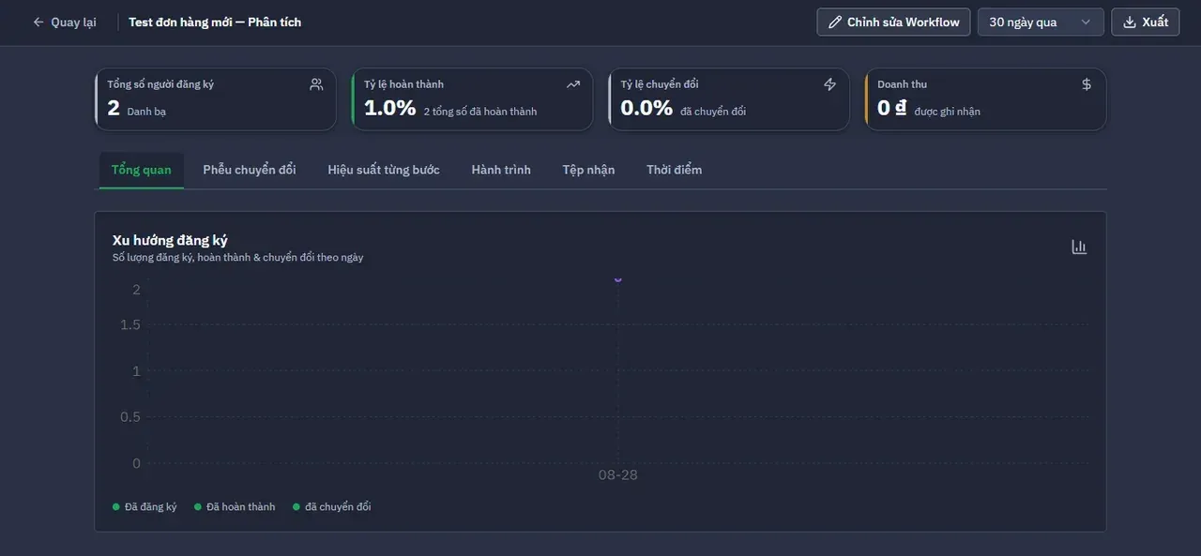
Task: Toggle the Đã hoàn thành legend series
Action: click(x=235, y=506)
